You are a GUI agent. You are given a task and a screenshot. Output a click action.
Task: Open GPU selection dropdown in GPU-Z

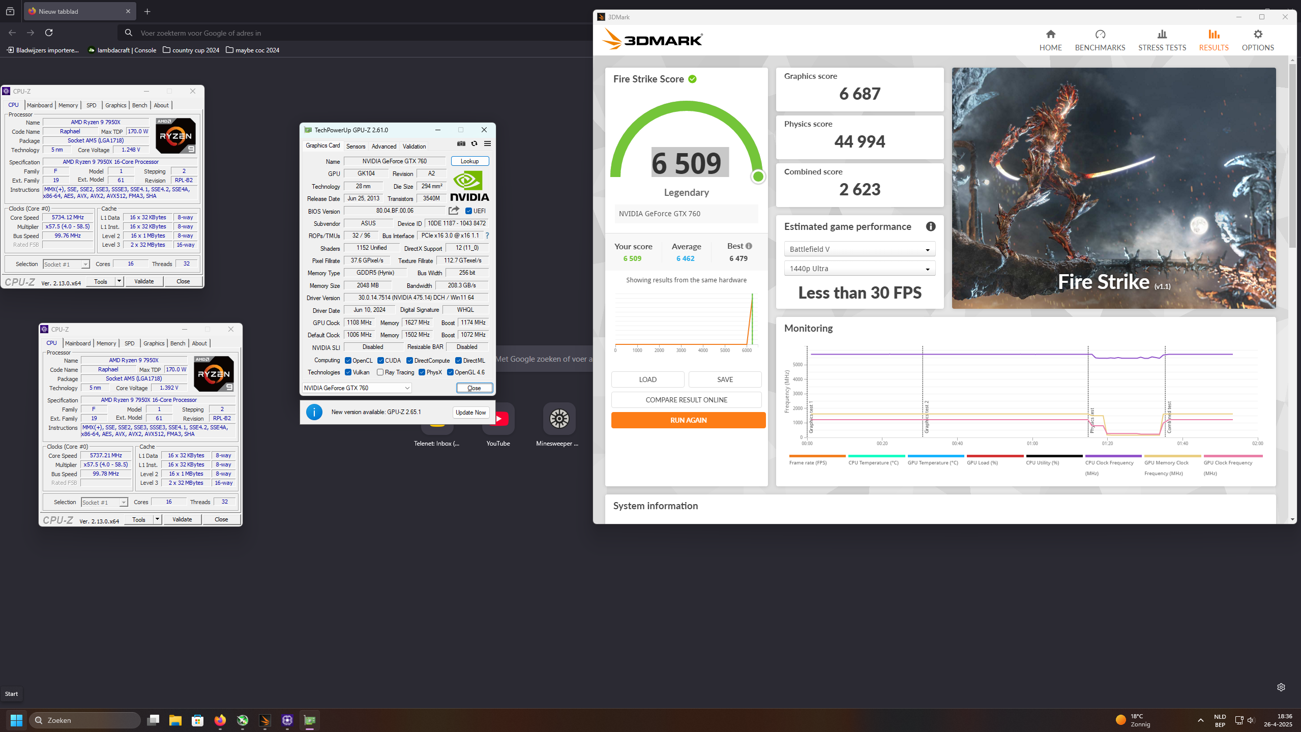[x=357, y=388]
